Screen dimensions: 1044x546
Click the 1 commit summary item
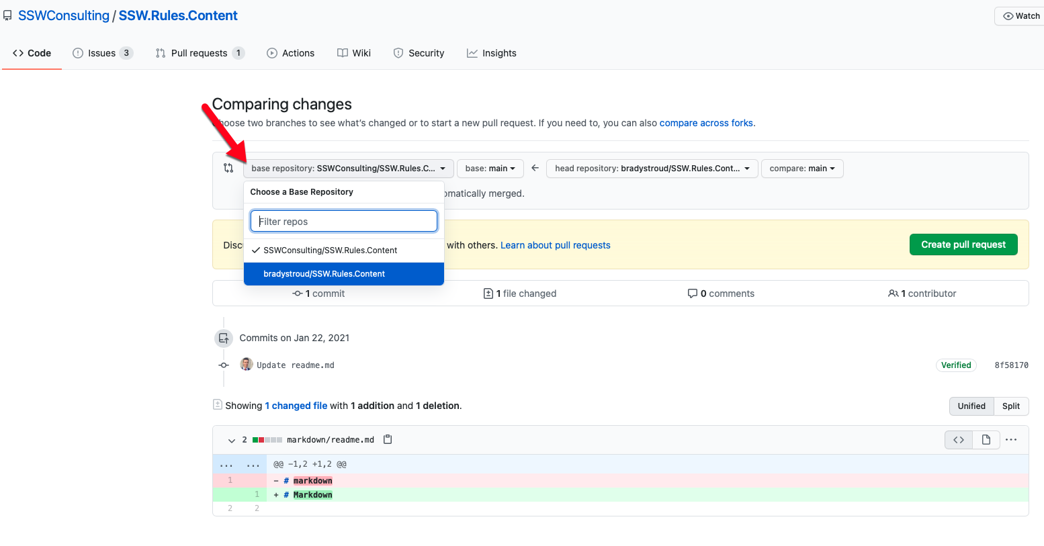[318, 293]
